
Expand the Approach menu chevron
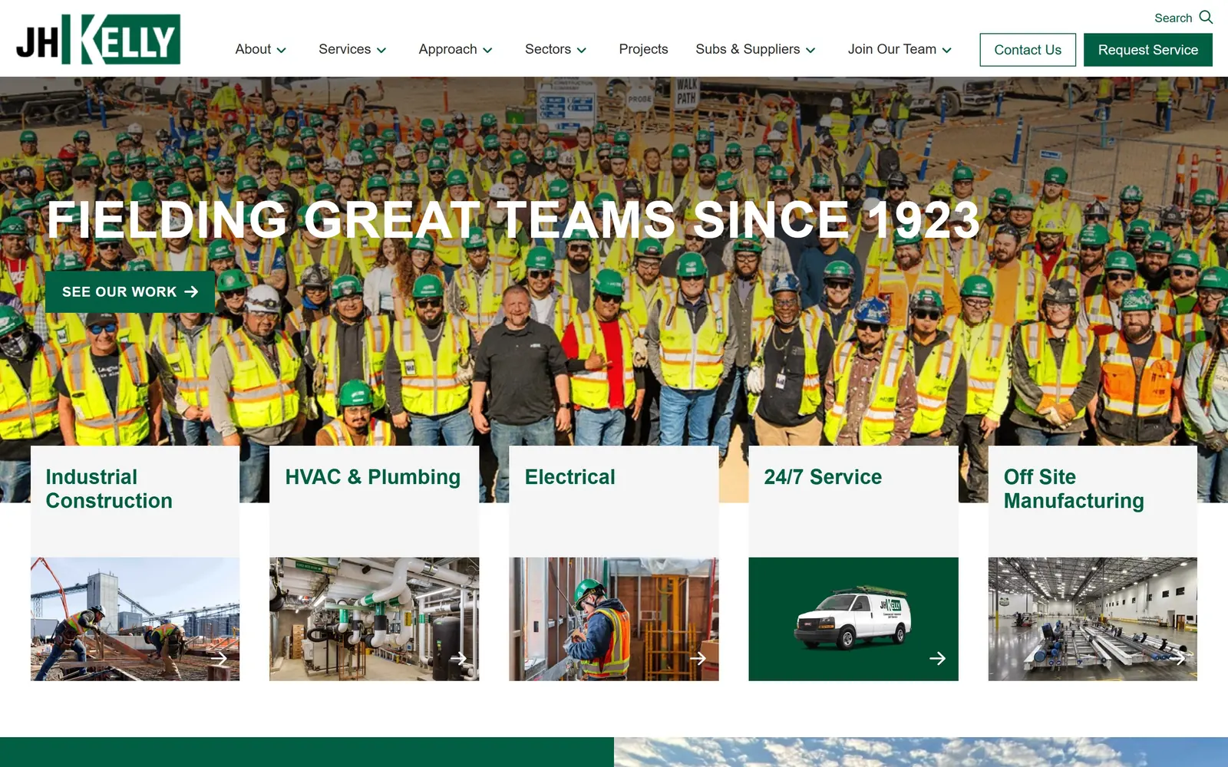[487, 50]
